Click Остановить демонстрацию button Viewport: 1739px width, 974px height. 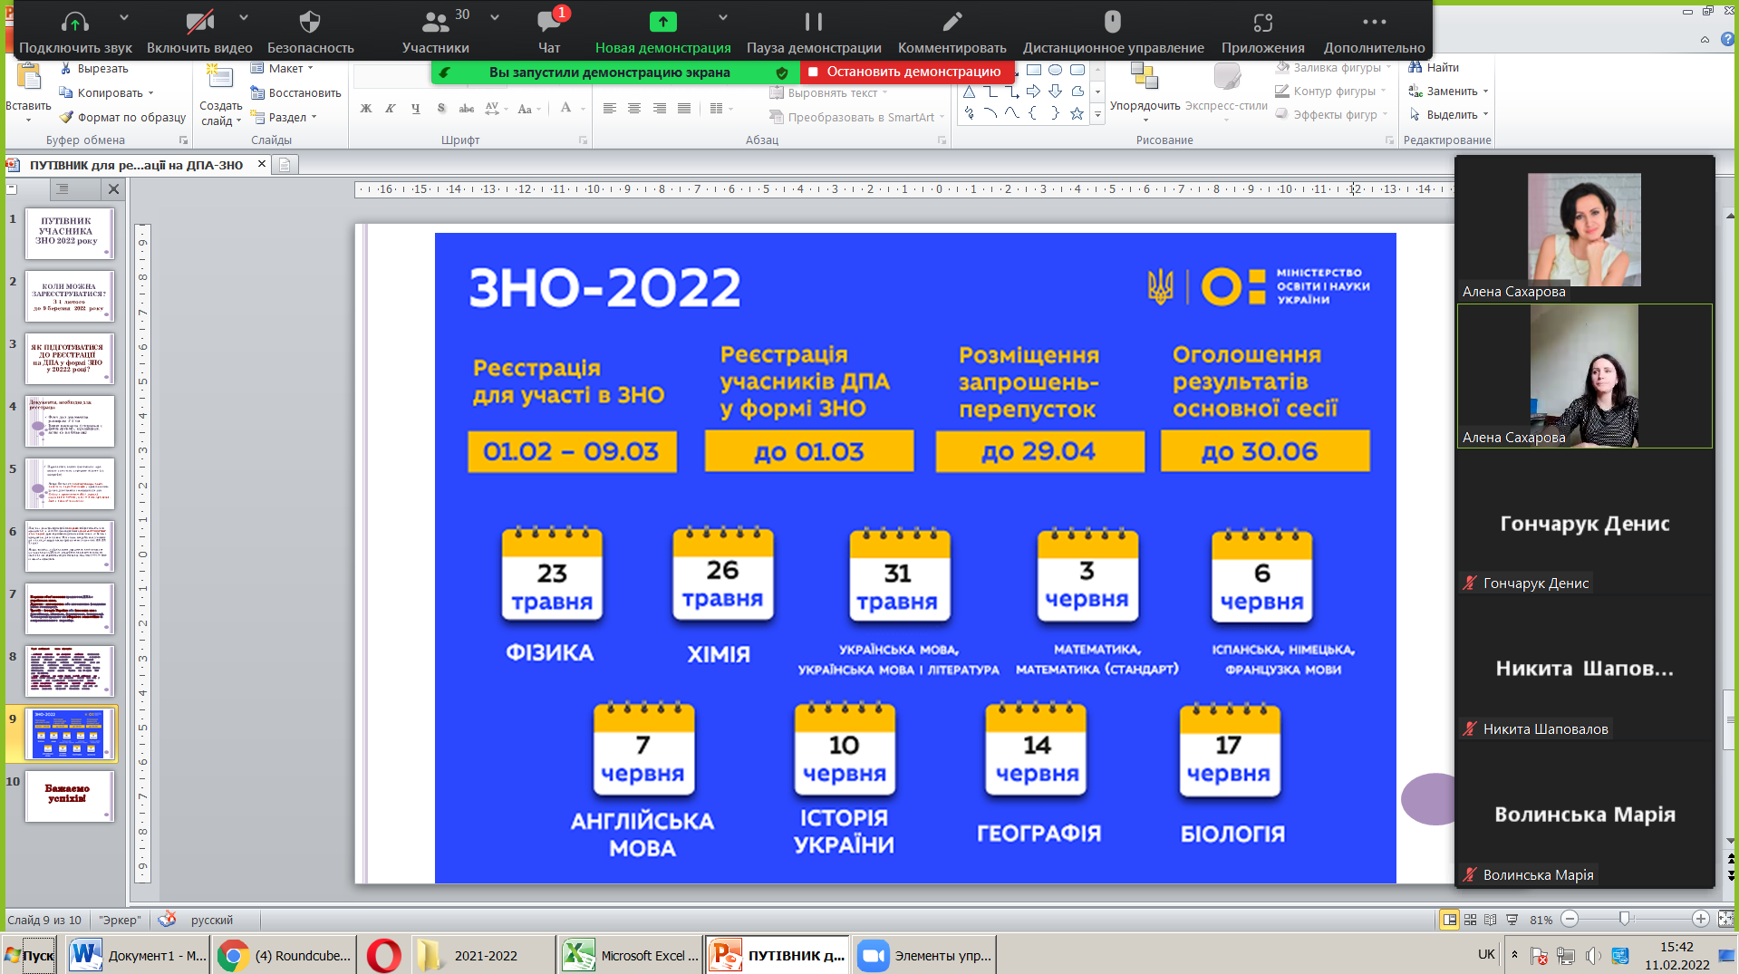point(906,72)
